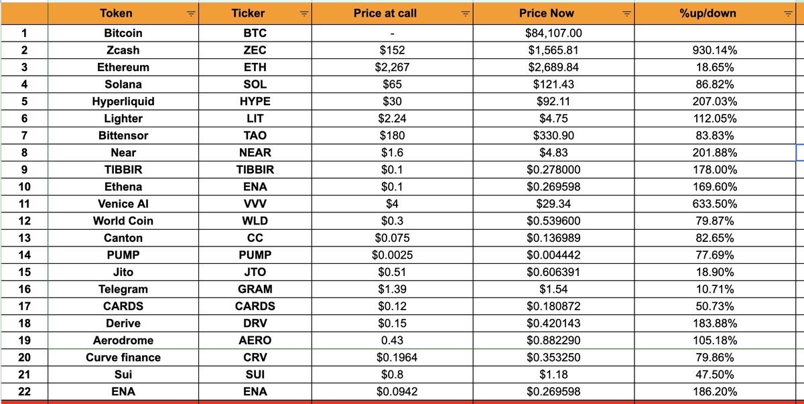Click the Token header cell

pyautogui.click(x=123, y=13)
